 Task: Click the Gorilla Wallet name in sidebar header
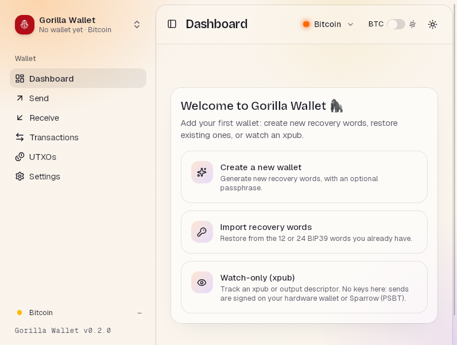point(67,20)
